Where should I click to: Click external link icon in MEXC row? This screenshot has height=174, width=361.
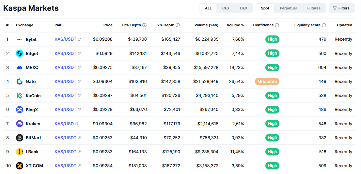(79, 68)
